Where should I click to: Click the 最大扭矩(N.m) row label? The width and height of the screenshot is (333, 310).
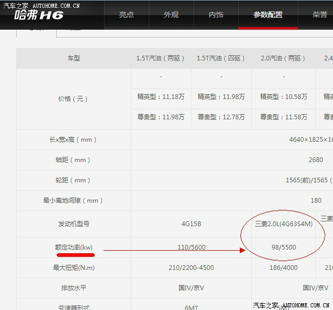[x=74, y=267]
